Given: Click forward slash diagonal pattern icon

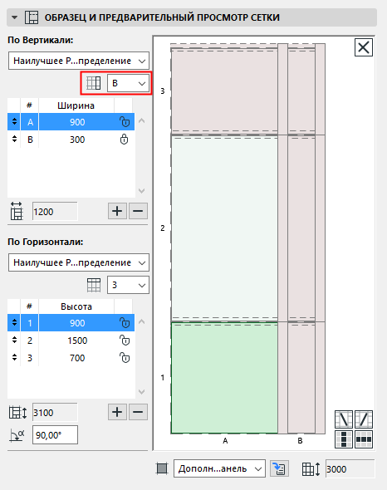Looking at the screenshot, I should (364, 419).
